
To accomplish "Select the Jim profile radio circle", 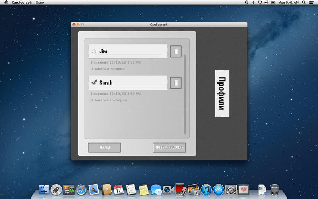I will (94, 51).
